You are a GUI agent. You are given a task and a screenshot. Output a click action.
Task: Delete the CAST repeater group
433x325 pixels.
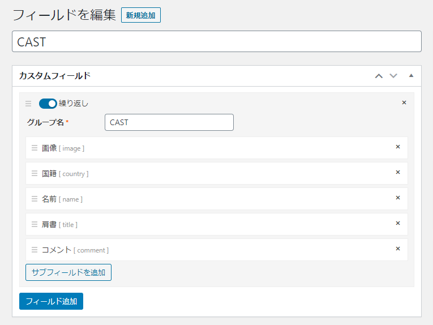point(404,102)
